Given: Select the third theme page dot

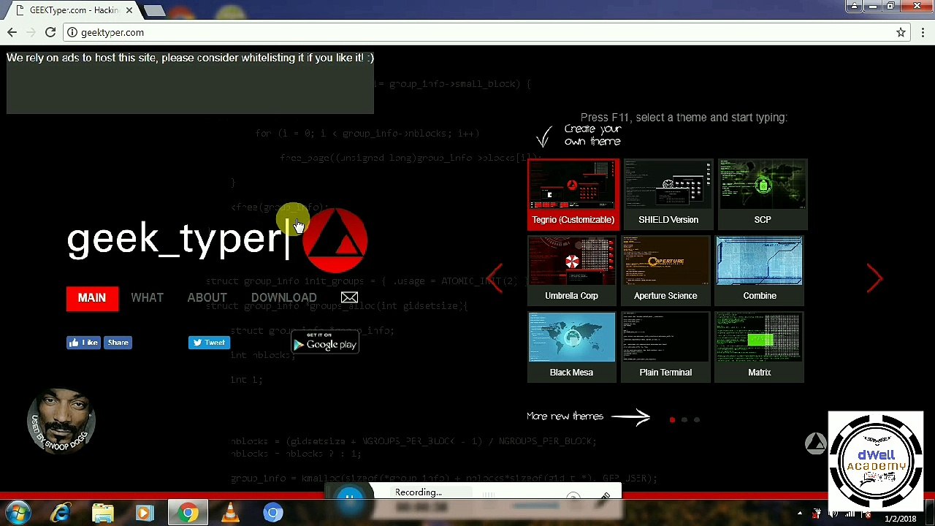Looking at the screenshot, I should tap(697, 419).
